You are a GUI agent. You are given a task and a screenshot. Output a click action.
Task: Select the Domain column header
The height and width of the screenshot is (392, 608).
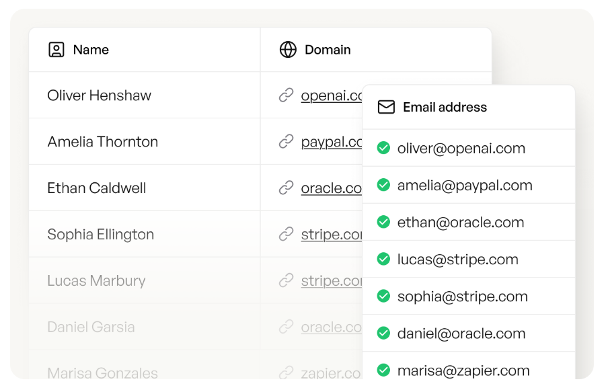pyautogui.click(x=328, y=50)
